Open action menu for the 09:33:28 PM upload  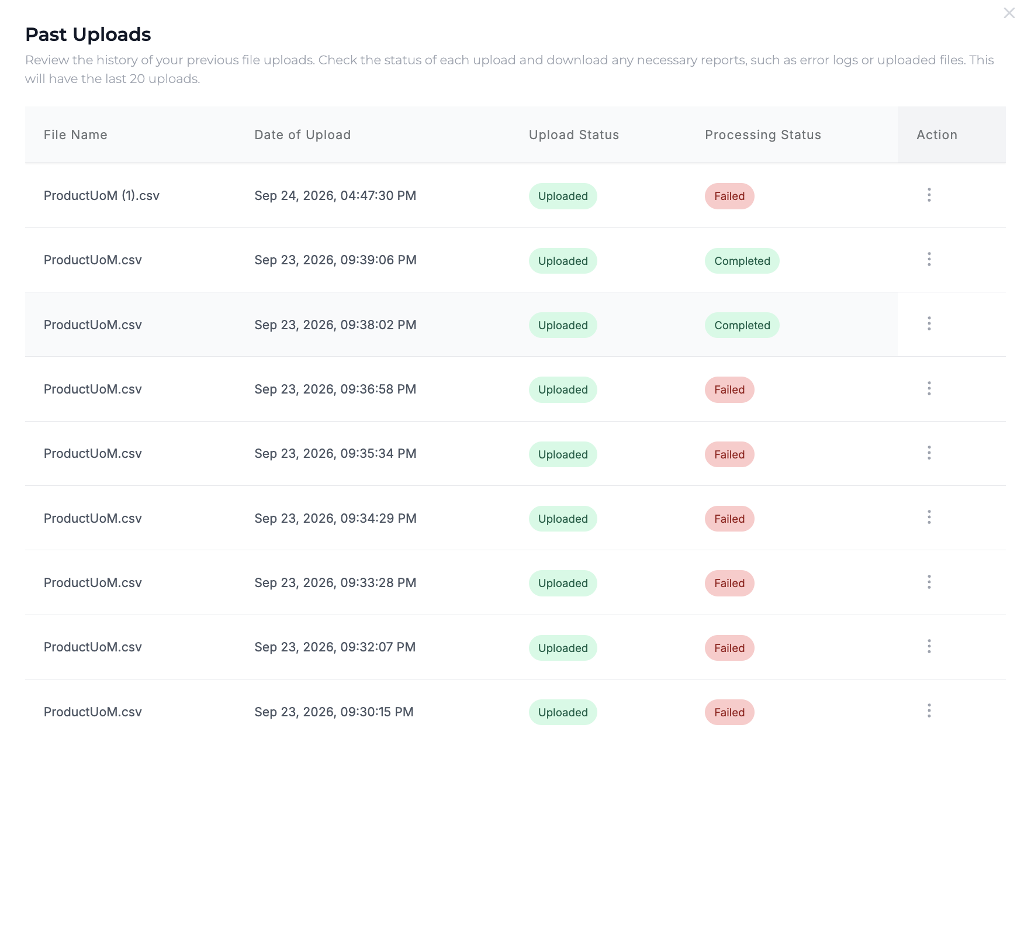(929, 582)
